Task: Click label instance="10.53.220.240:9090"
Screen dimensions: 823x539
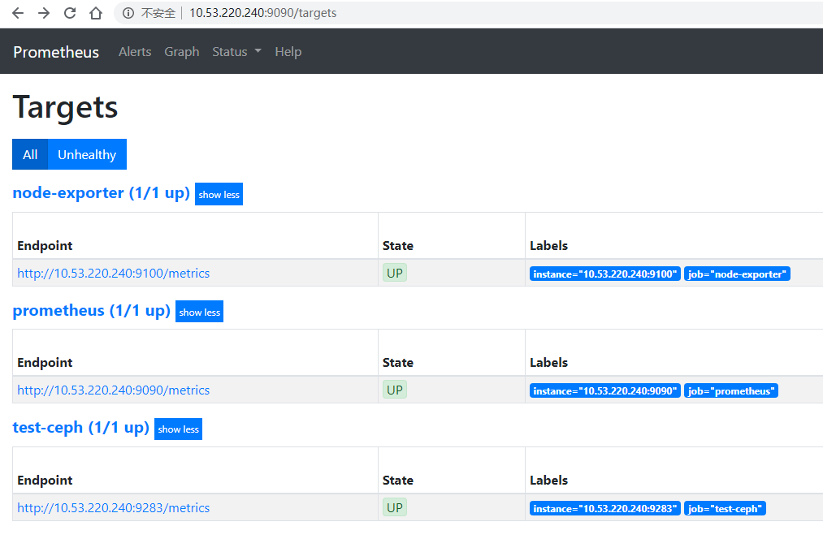Action: point(605,390)
